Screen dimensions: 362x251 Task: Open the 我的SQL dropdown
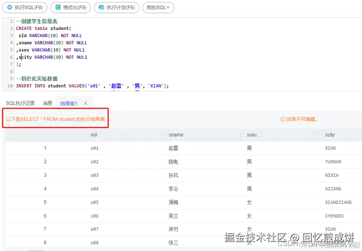pos(158,8)
